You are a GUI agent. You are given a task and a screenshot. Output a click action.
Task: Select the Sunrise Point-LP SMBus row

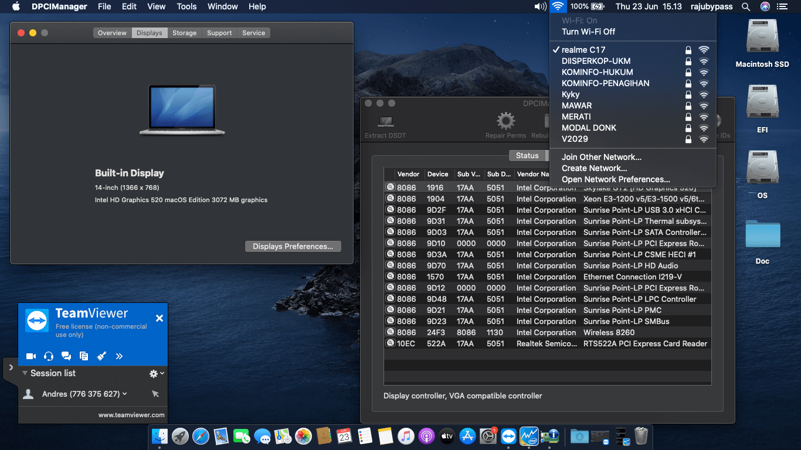(547, 321)
